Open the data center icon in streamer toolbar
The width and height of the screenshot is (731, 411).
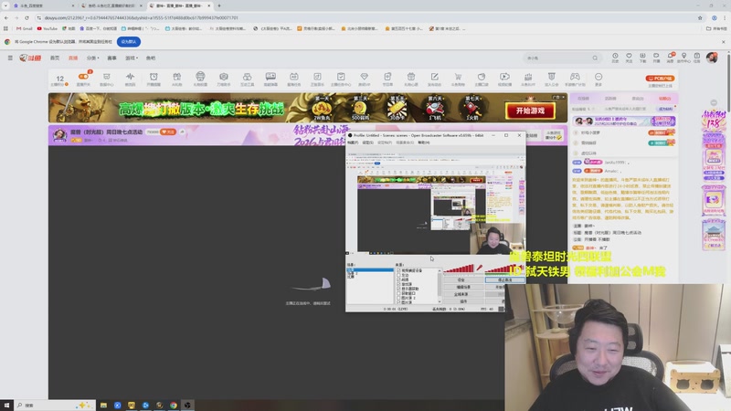coord(106,77)
